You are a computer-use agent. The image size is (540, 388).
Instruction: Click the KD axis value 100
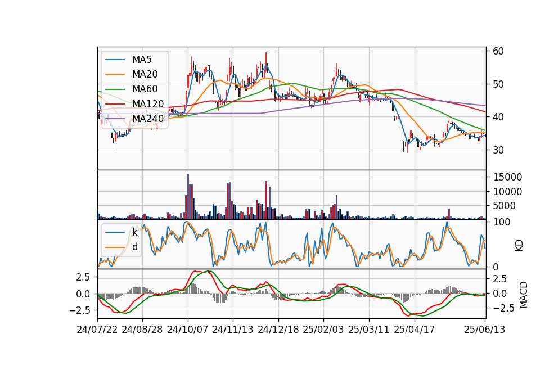502,222
